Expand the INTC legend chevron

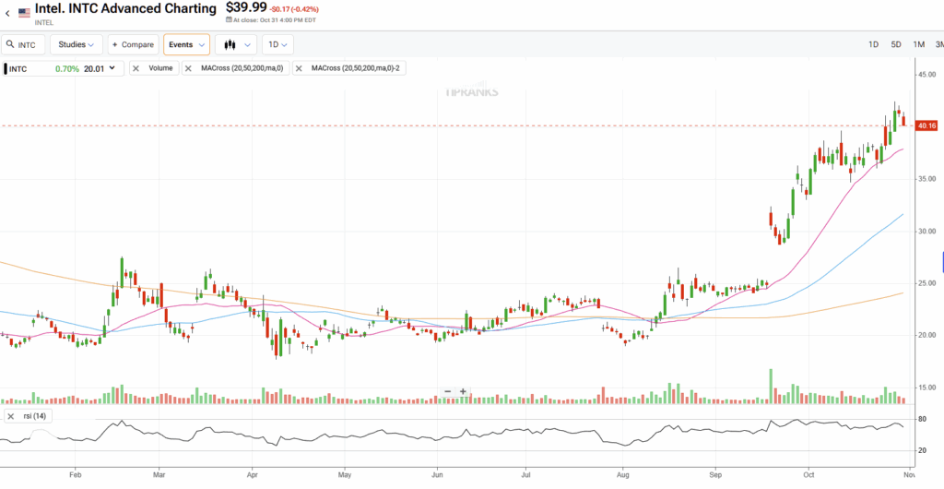112,68
